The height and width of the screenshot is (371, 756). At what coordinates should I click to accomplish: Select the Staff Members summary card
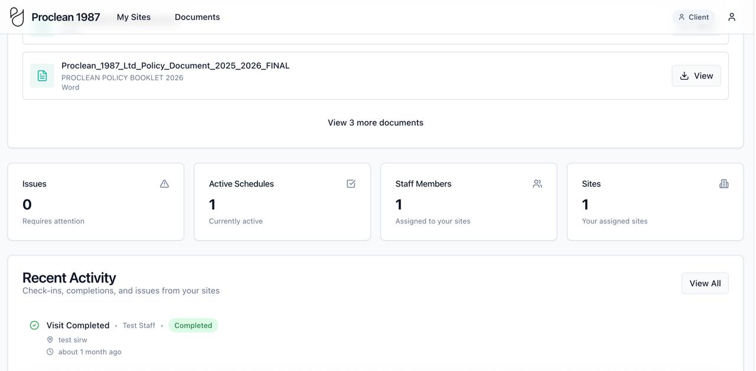[x=468, y=202]
